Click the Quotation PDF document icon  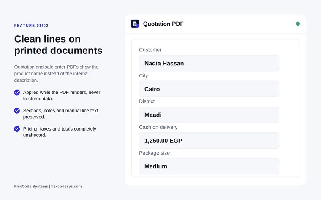coord(135,24)
